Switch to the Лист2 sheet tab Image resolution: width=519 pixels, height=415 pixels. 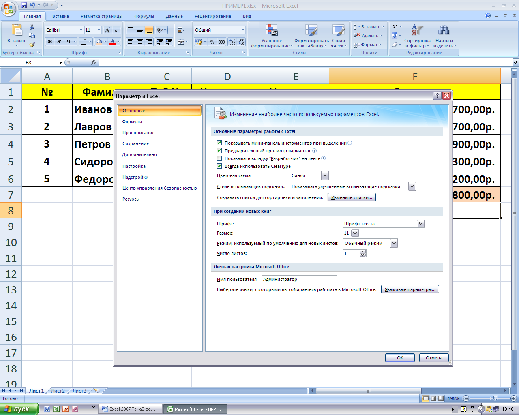point(58,391)
